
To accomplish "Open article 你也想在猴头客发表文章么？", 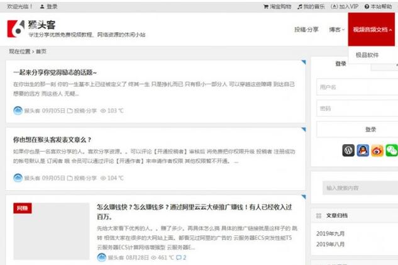I will click(x=52, y=139).
